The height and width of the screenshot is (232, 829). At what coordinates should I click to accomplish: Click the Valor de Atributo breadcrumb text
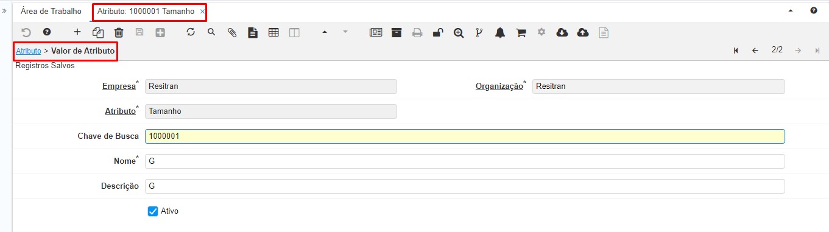[83, 51]
